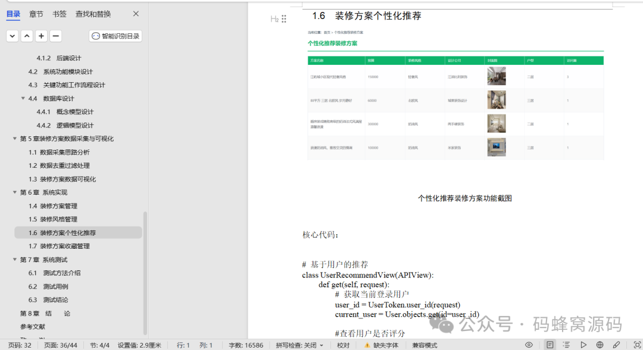Go to 6.1 测试方法介绍
This screenshot has height=350, width=643.
point(54,273)
